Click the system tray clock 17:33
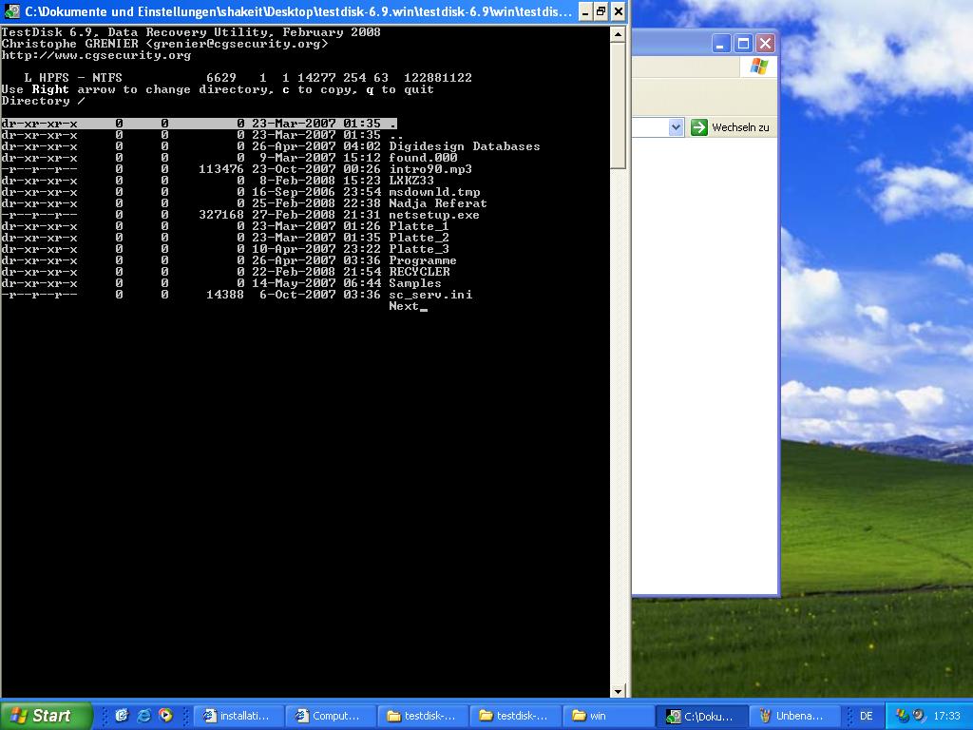973x730 pixels. point(946,717)
